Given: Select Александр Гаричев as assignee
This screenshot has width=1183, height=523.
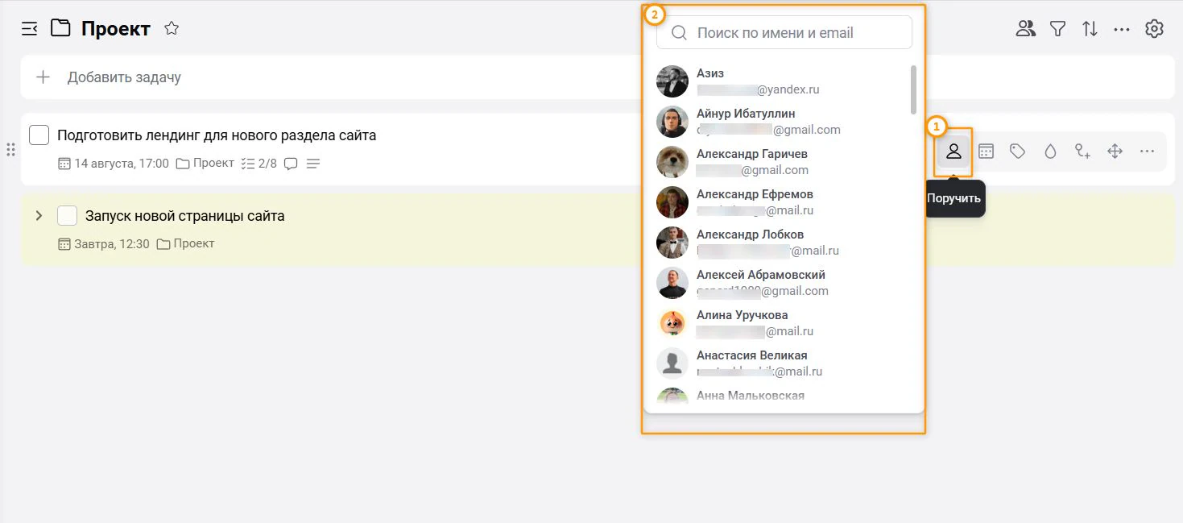Looking at the screenshot, I should tap(783, 162).
